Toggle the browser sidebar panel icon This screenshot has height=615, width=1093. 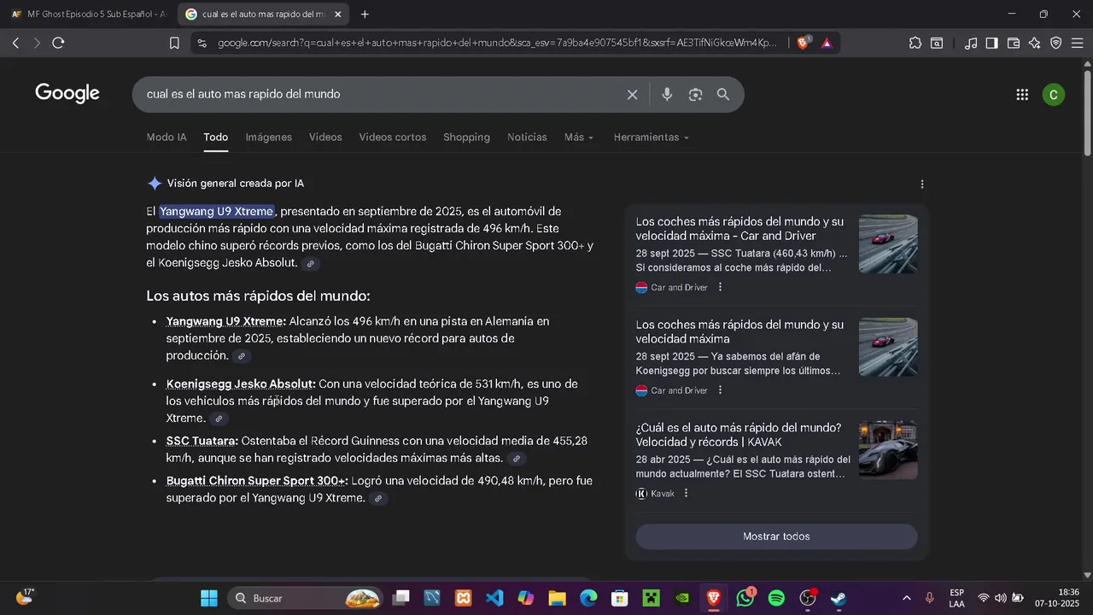point(991,43)
